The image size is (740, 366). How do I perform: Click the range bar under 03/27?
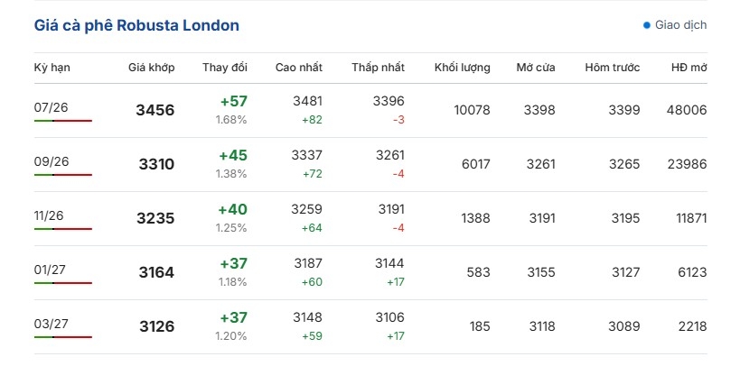[x=62, y=337]
